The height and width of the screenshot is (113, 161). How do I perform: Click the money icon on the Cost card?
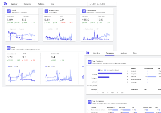pos(9,48)
